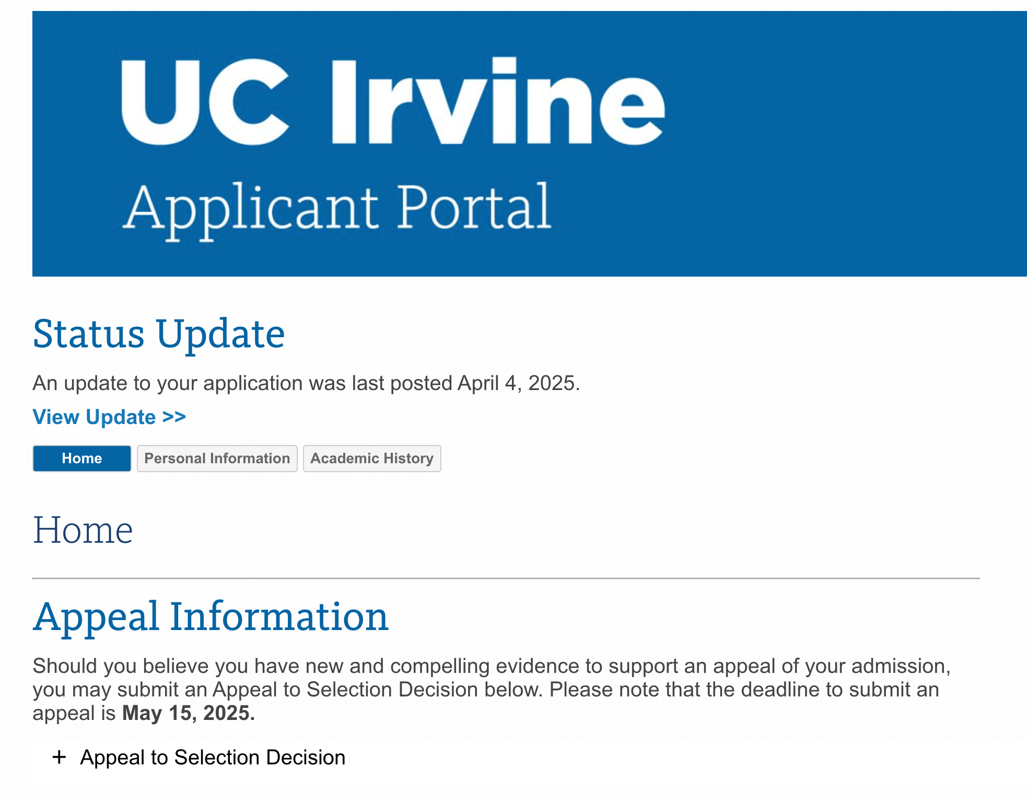Switch to the Academic History tab

(372, 459)
